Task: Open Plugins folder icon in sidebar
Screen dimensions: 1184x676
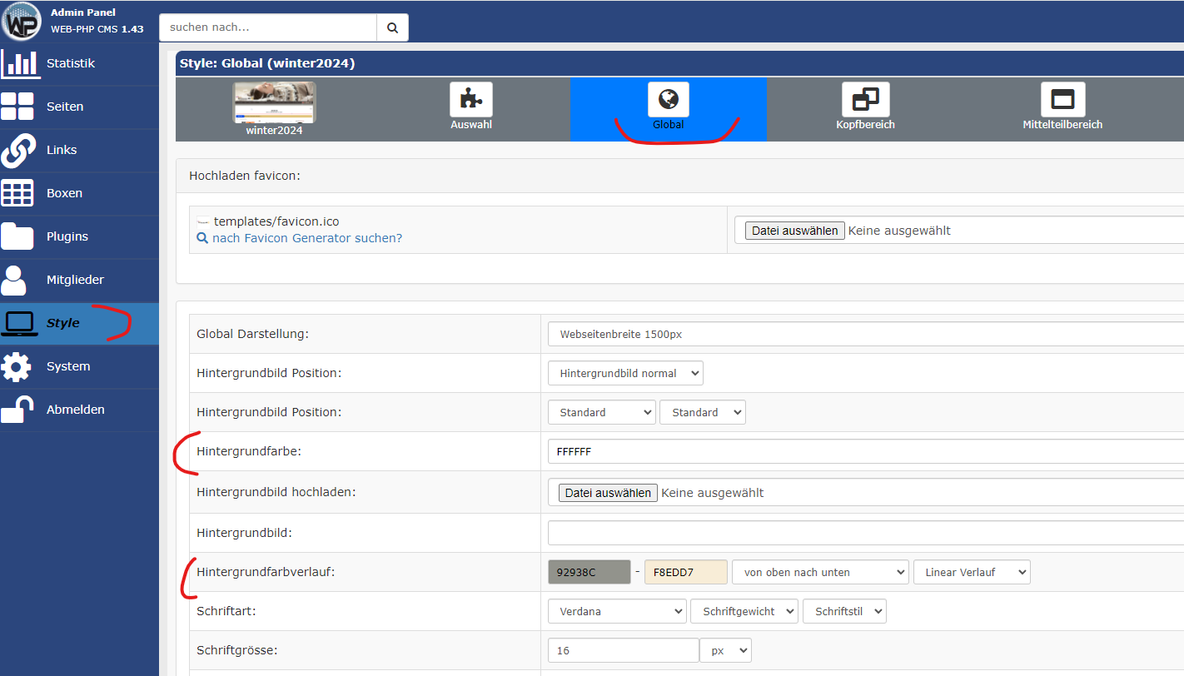Action: click(18, 236)
